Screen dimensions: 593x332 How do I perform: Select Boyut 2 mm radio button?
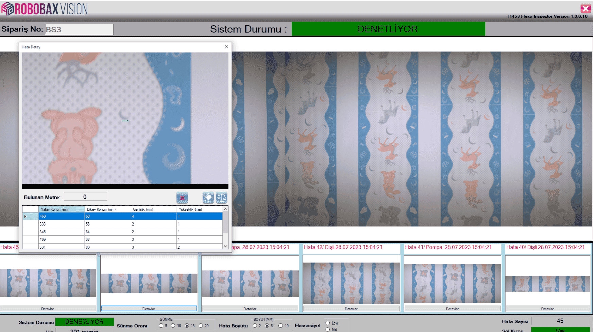pyautogui.click(x=255, y=326)
